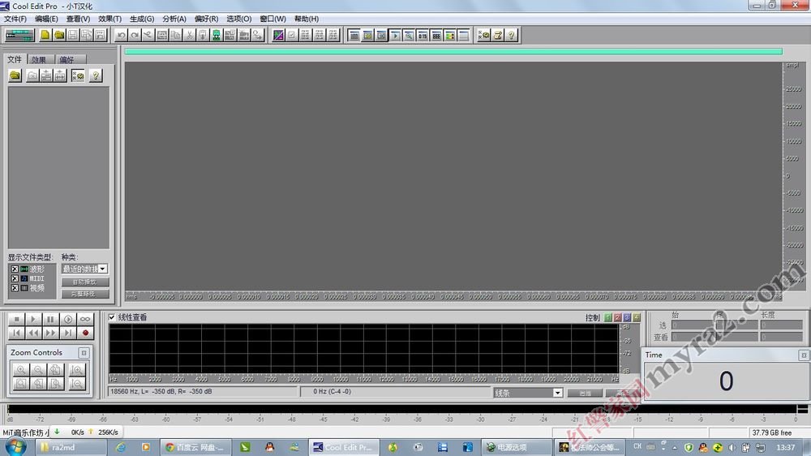
Task: Click the selection begin time field
Action: tap(695, 325)
